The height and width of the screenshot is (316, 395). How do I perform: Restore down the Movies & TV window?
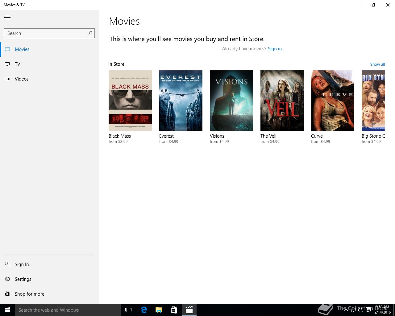(x=374, y=5)
